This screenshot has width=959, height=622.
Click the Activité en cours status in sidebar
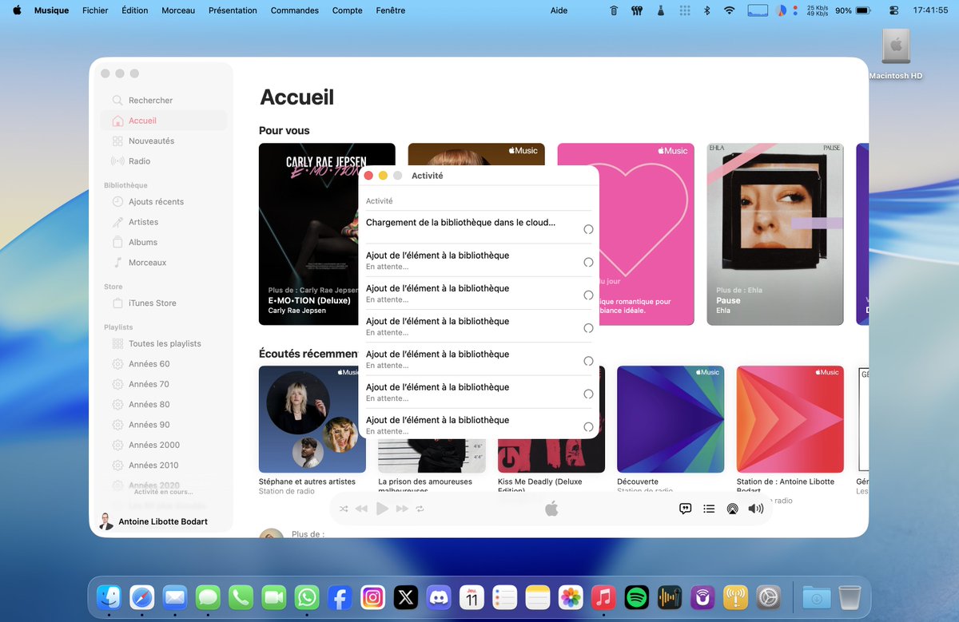164,492
